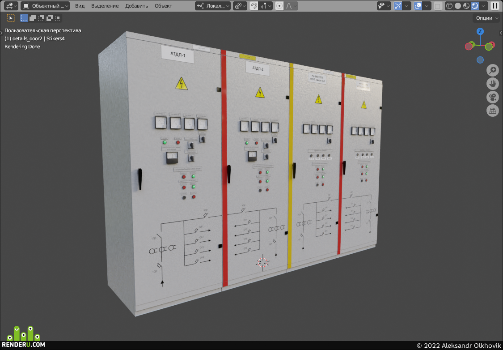Toggle proportional editing circle icon
503x350 pixels.
click(x=279, y=6)
